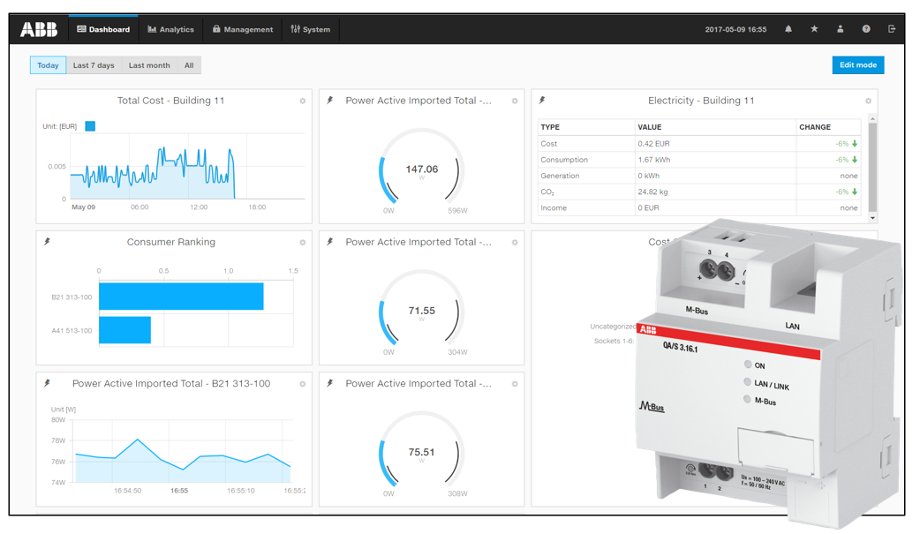Open gear of Electricity - Building 11 widget

click(x=869, y=101)
